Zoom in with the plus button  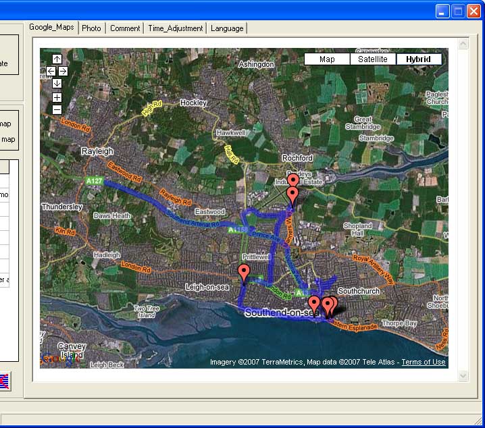(57, 98)
